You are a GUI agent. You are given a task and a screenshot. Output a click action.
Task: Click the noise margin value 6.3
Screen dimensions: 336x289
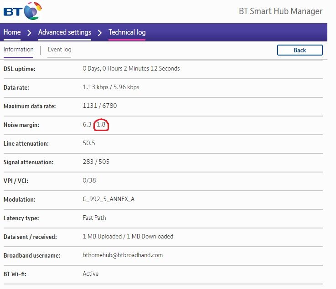[x=87, y=124]
